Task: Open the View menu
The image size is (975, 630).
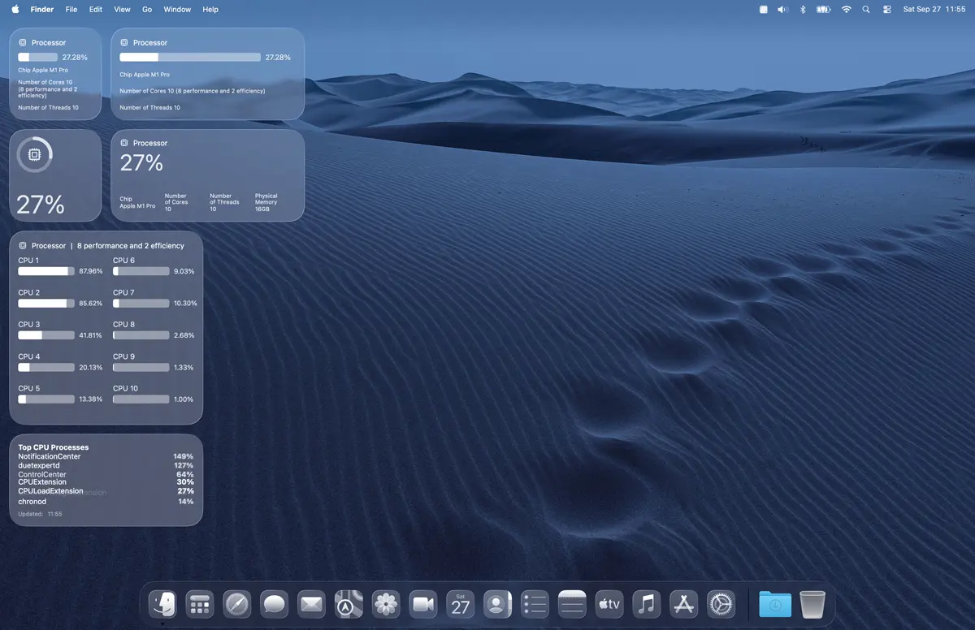Action: [122, 10]
